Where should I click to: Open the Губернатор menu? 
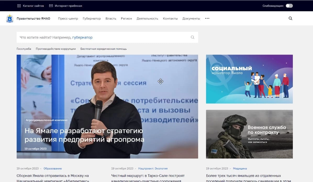92,19
